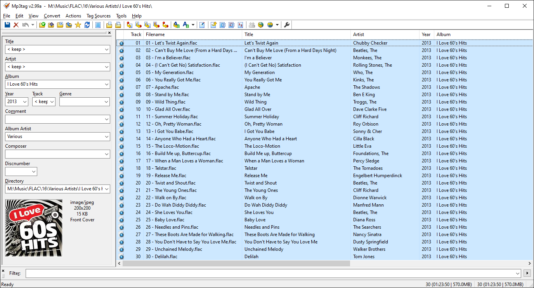This screenshot has width=534, height=288.
Task: Expand the Year 2013 dropdown
Action: click(x=25, y=102)
